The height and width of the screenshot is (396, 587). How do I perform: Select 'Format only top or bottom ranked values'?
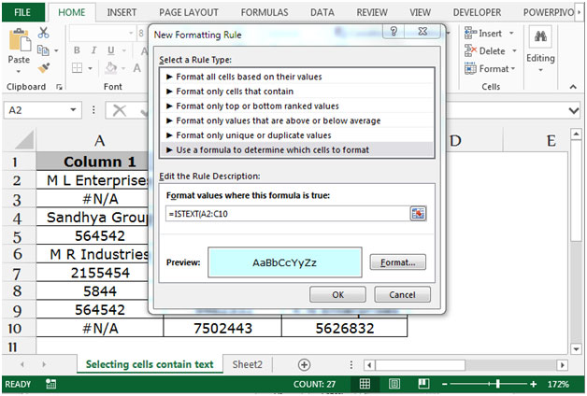pyautogui.click(x=296, y=106)
